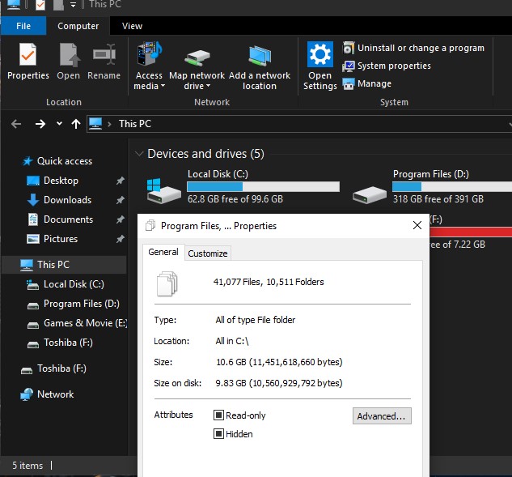
Task: Open the File menu tab
Action: (23, 26)
